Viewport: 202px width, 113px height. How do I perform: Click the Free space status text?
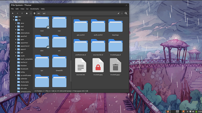point(81,91)
